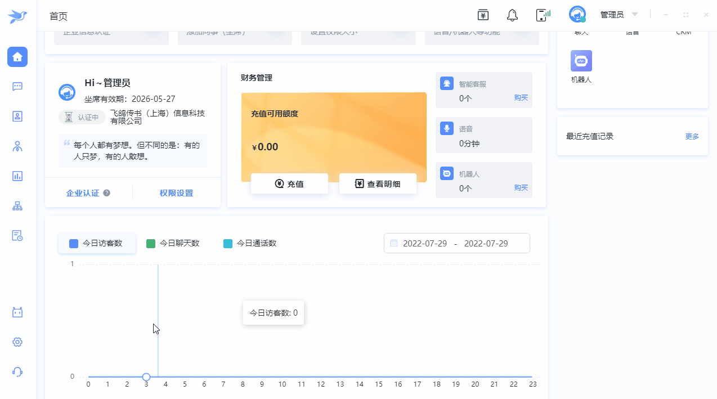Expand the 管理员 account dropdown

click(x=635, y=15)
